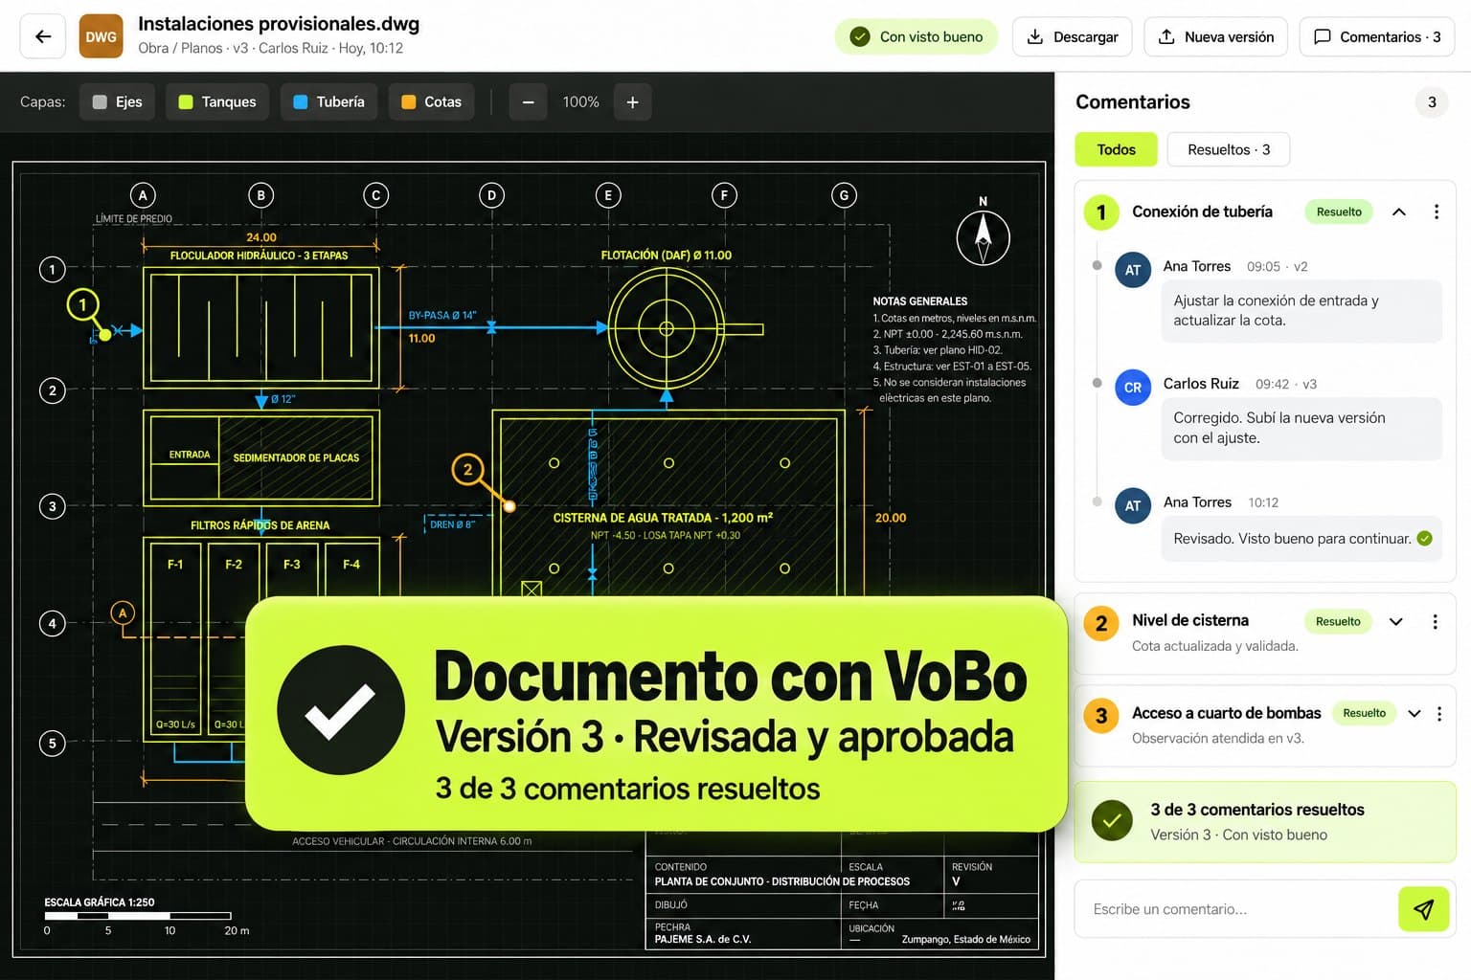
Task: Click the Comentarios count badge 3
Action: [1432, 102]
